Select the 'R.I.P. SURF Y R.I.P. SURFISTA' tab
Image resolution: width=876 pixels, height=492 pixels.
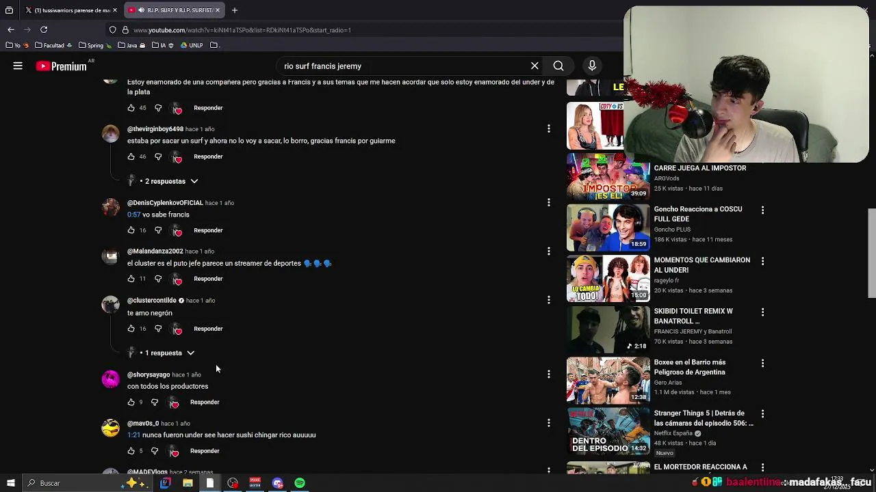[173, 10]
